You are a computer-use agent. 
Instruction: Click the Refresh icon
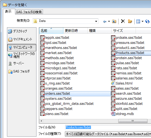(x=147, y=21)
